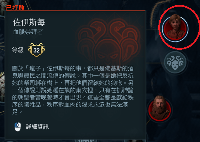Select the red-bearded cultist portrait
200x142 pixels.
pyautogui.click(x=160, y=108)
